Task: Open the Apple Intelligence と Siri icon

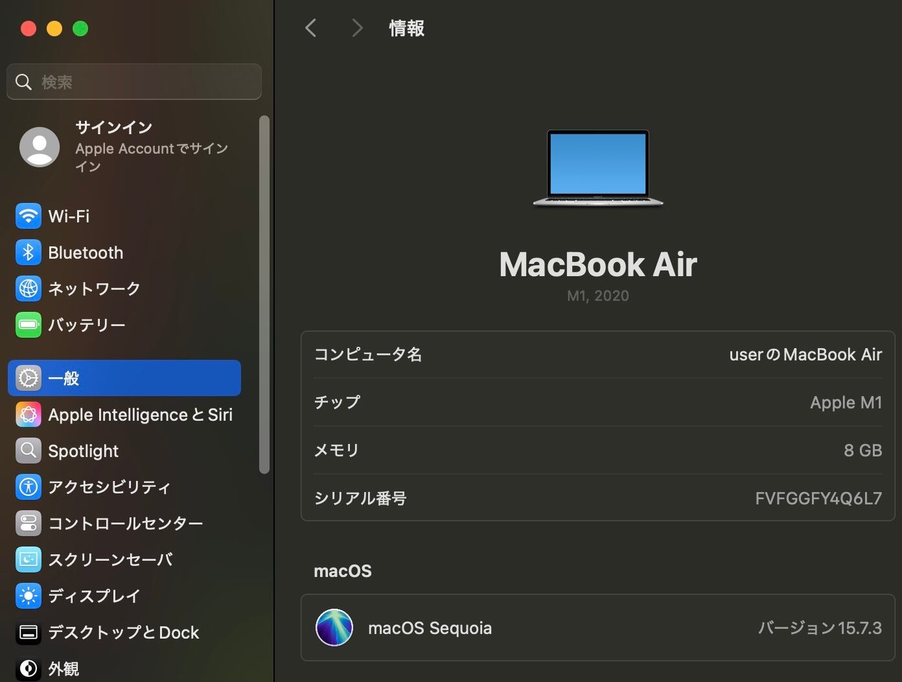Action: [29, 414]
